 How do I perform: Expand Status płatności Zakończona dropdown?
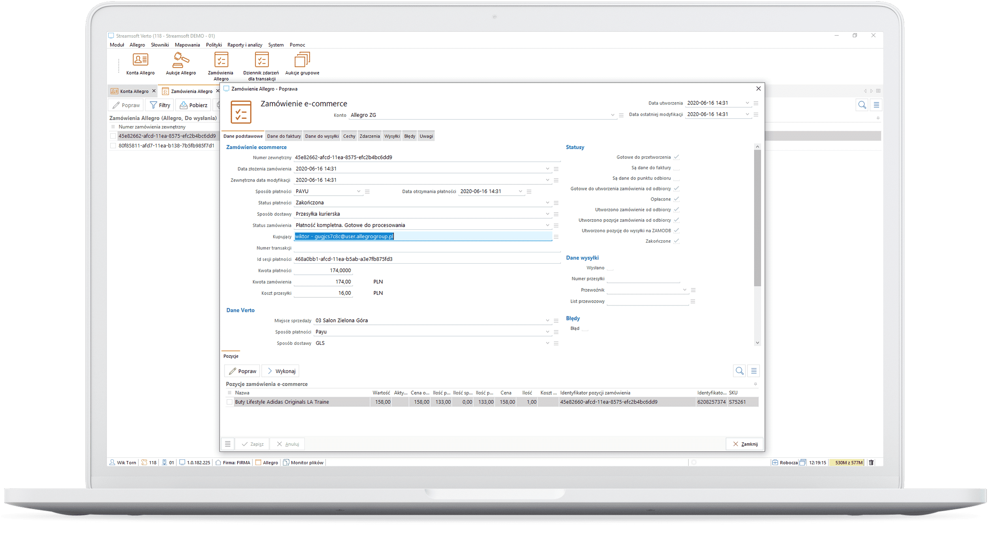tap(548, 203)
